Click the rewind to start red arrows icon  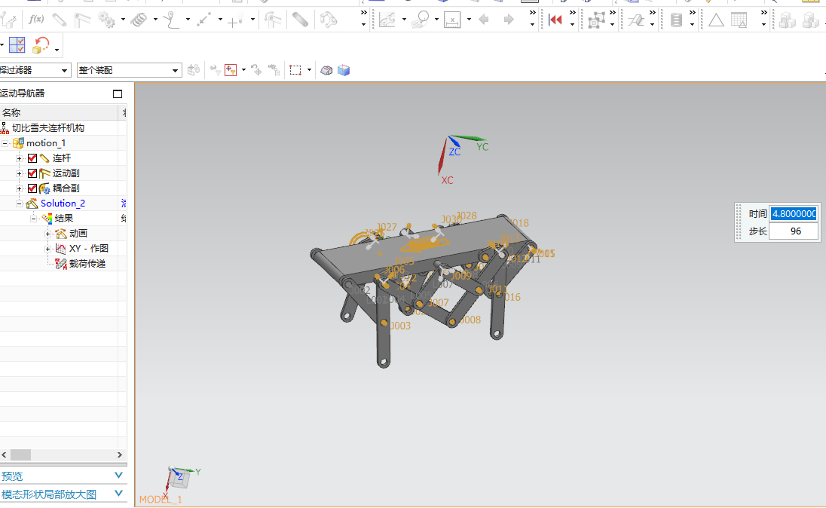tap(555, 20)
